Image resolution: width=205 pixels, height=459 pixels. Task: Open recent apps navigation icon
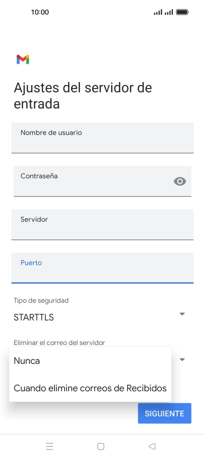(x=49, y=446)
